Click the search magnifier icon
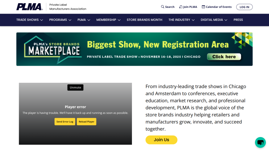The image size is (269, 151). click(162, 7)
